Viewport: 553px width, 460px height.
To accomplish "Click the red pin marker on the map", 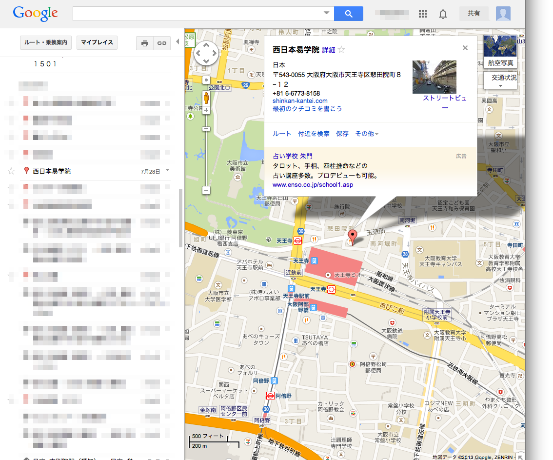I will click(352, 237).
